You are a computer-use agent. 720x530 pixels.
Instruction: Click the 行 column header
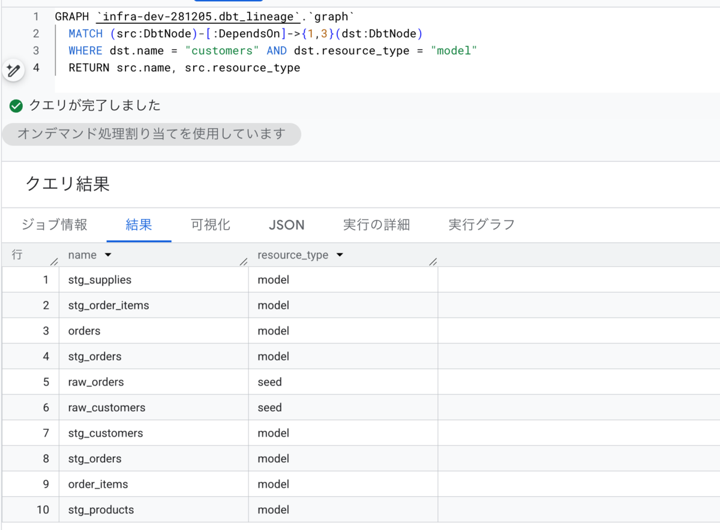[17, 255]
